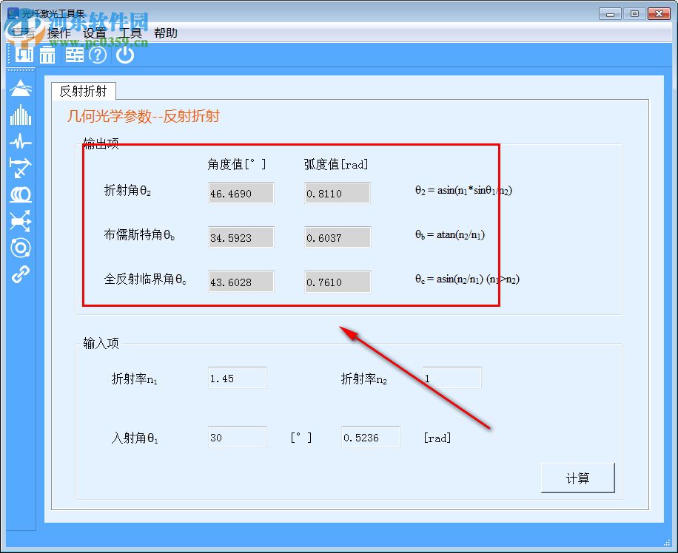The image size is (678, 553).
Task: Open the 设置 menu
Action: (95, 33)
